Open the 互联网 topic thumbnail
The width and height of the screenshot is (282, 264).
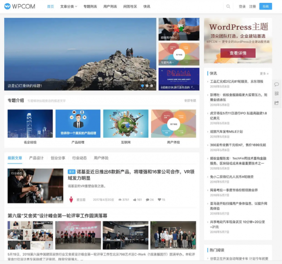coord(125,124)
